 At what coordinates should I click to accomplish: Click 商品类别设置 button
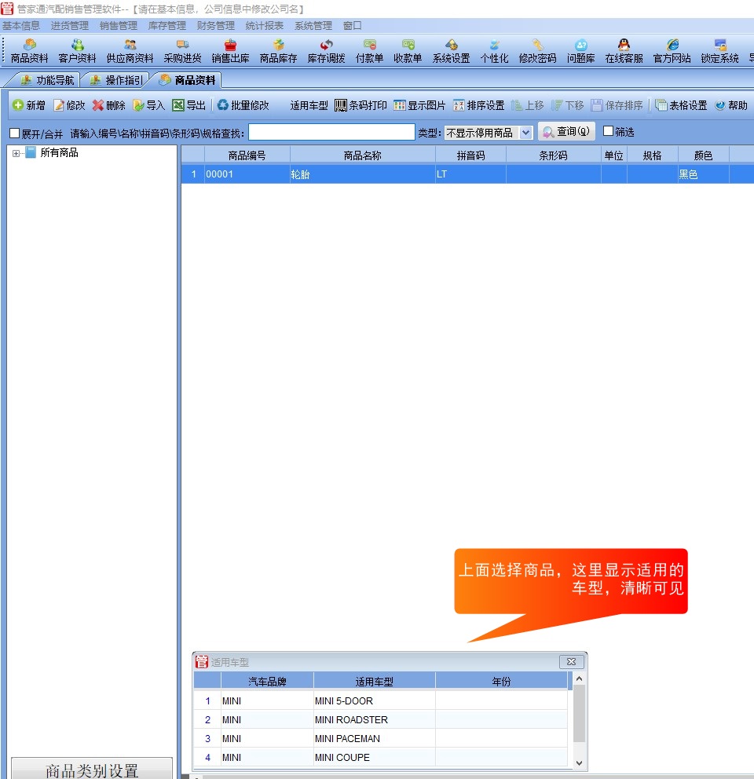click(x=92, y=770)
